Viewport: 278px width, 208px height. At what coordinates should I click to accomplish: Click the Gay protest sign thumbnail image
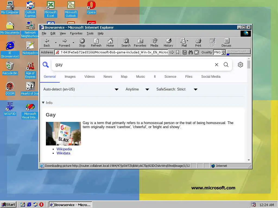pos(63,134)
